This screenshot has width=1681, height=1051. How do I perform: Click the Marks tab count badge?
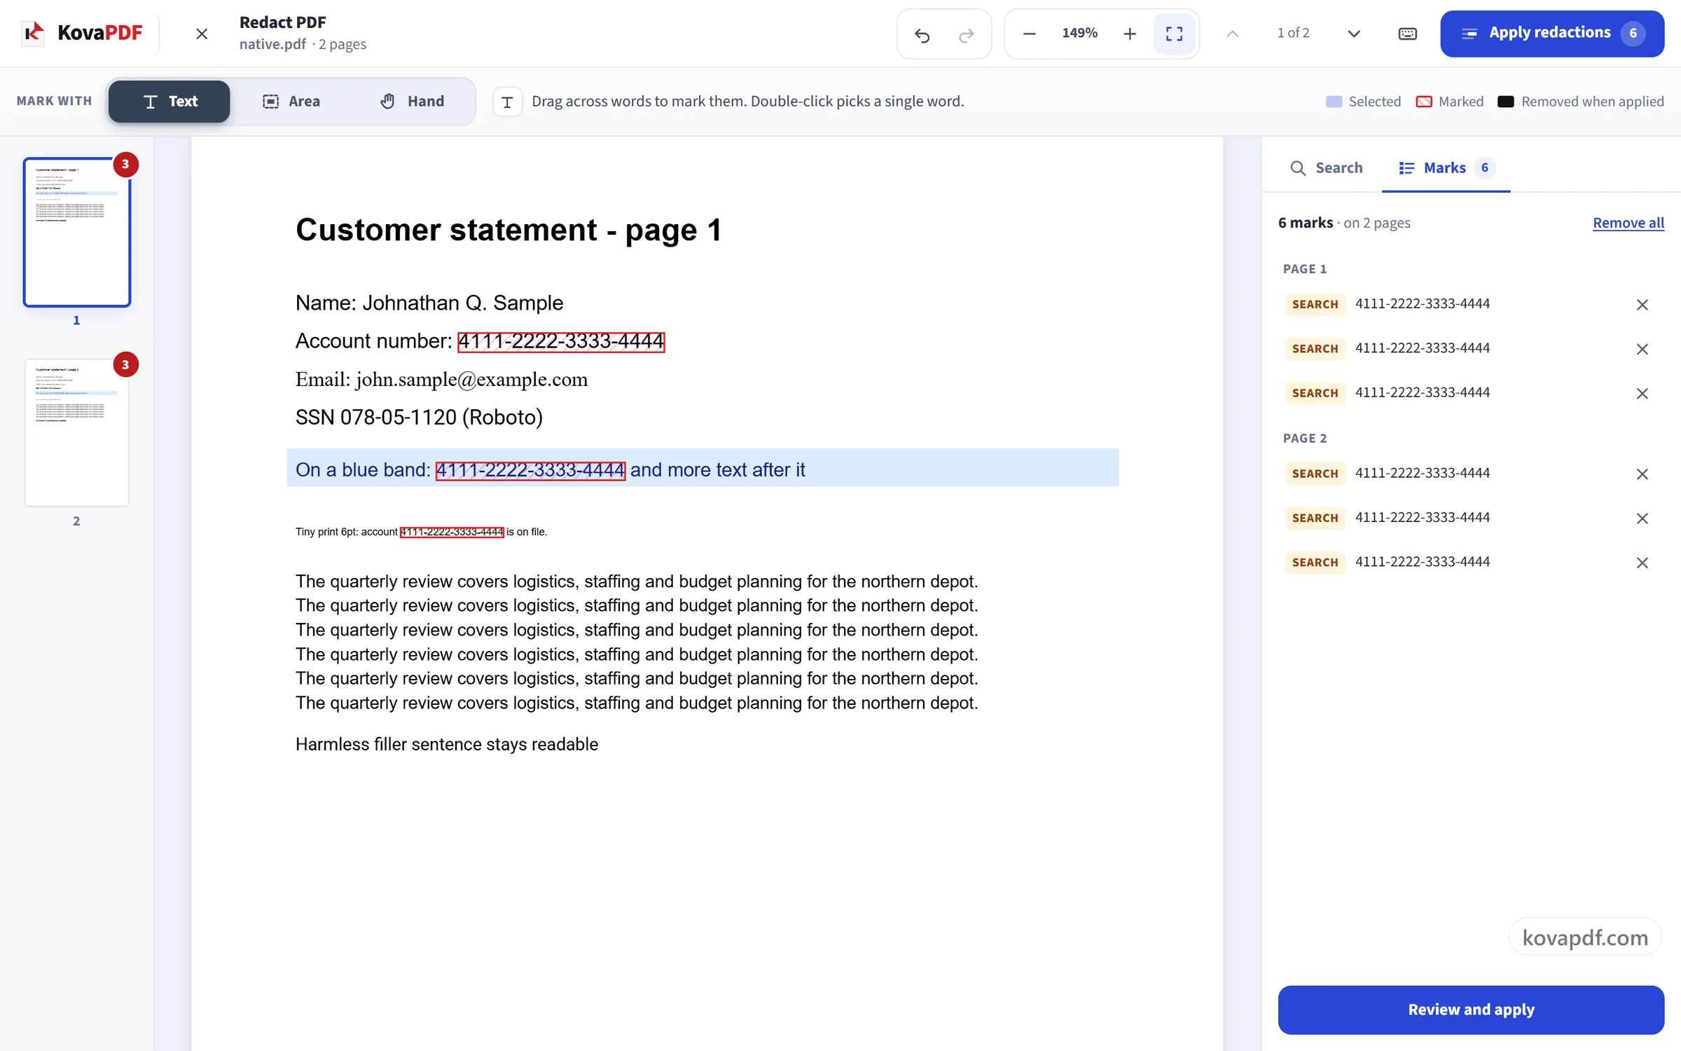[1484, 168]
